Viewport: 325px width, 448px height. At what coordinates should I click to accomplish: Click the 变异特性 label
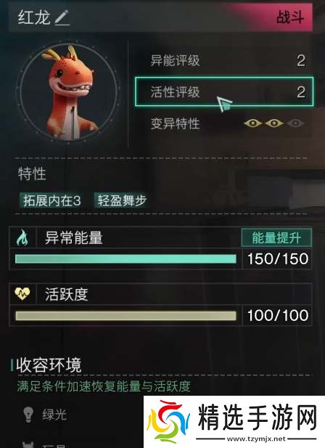point(176,124)
